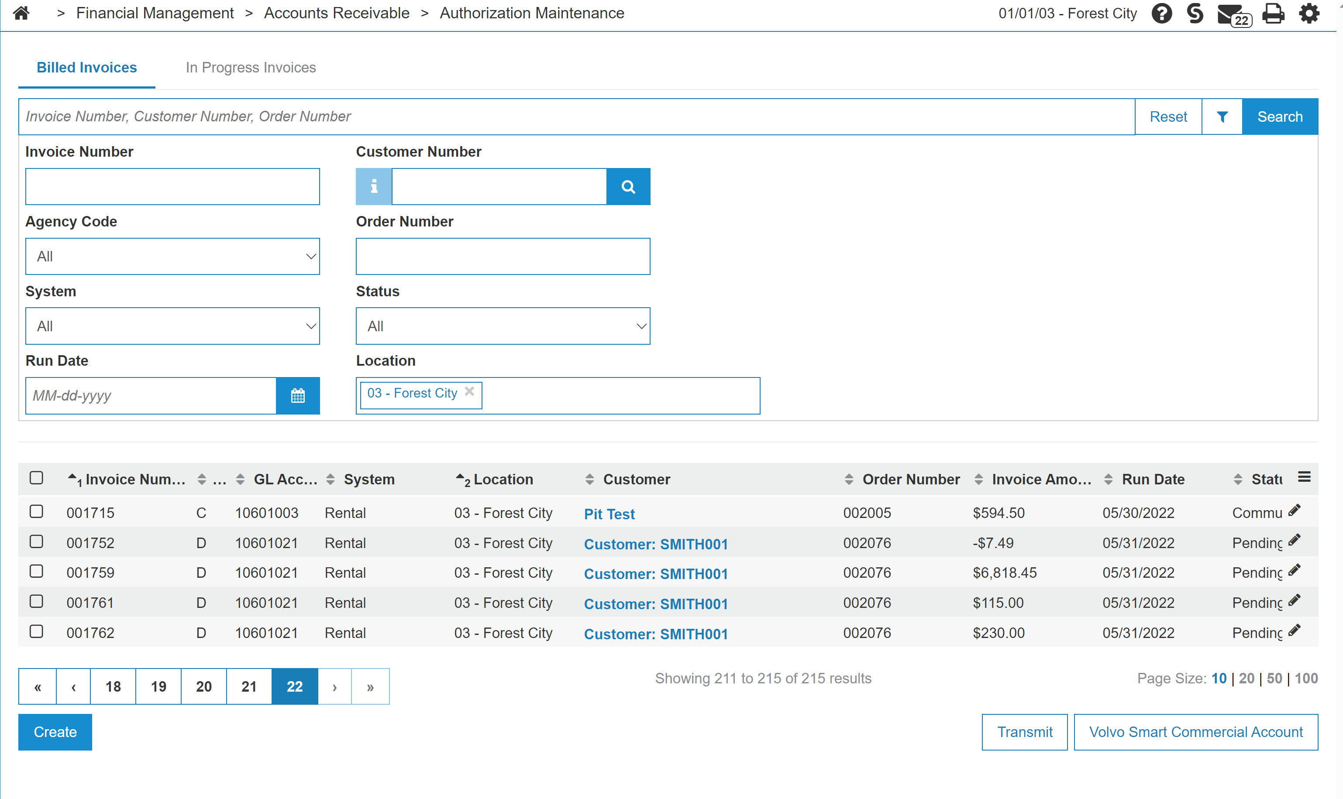The height and width of the screenshot is (799, 1343).
Task: Click the Create button
Action: click(x=55, y=732)
